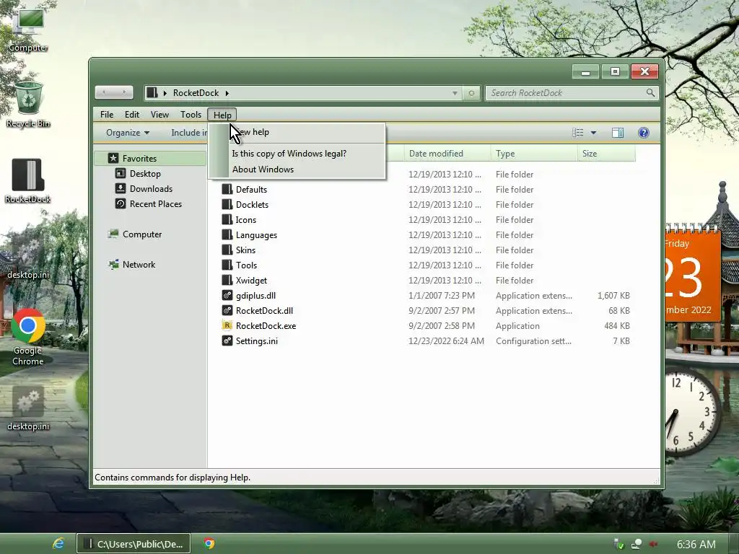This screenshot has height=554, width=739.
Task: Open the address bar history dropdown
Action: [455, 93]
